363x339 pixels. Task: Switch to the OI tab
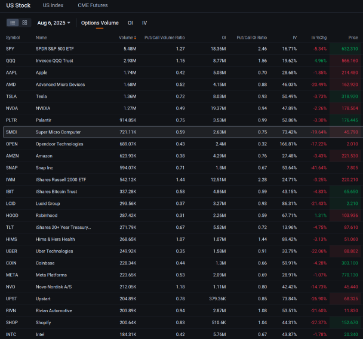(x=130, y=23)
